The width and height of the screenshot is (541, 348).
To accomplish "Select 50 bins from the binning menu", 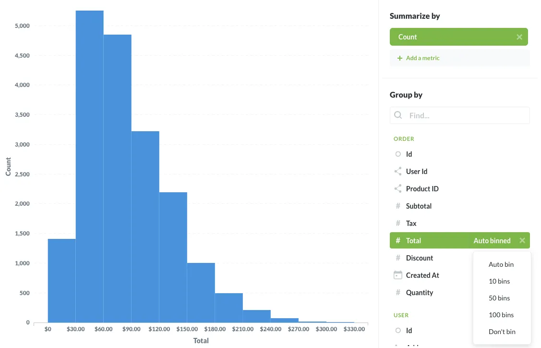I will pos(499,298).
